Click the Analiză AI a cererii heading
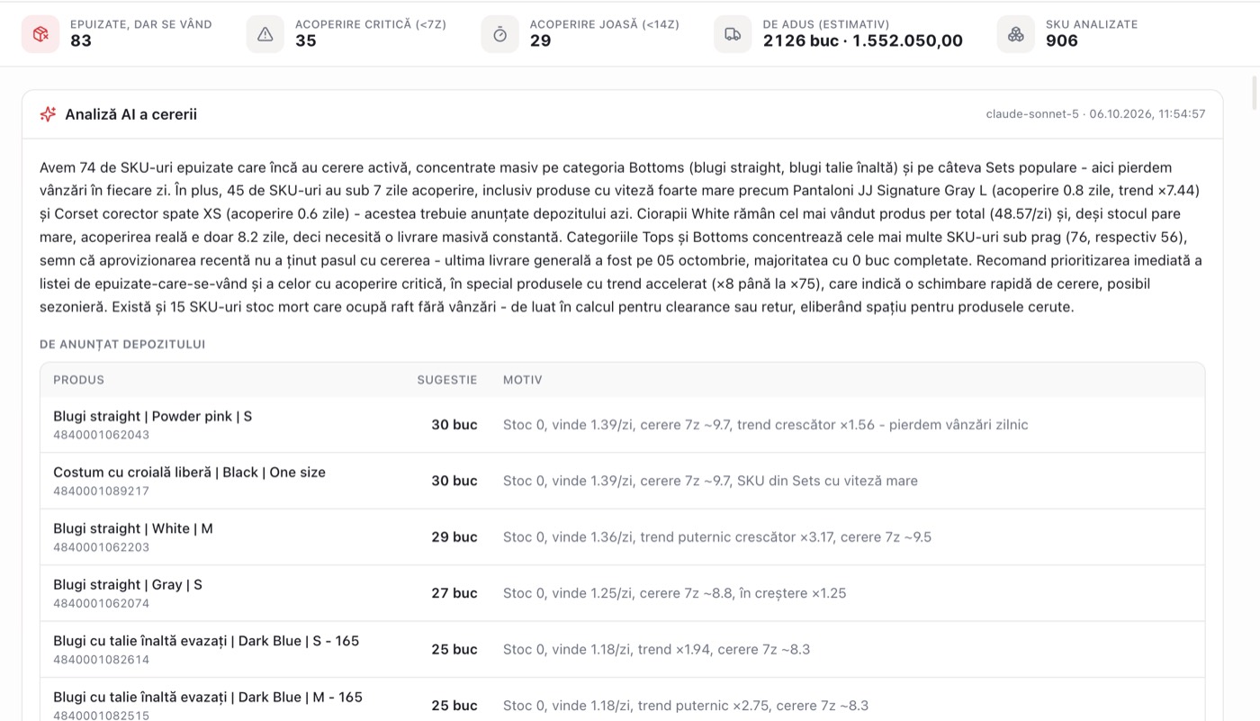This screenshot has width=1260, height=721. [x=130, y=114]
